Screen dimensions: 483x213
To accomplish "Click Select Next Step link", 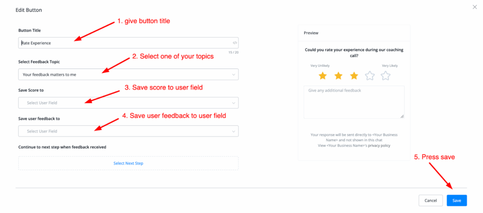I will click(x=128, y=163).
